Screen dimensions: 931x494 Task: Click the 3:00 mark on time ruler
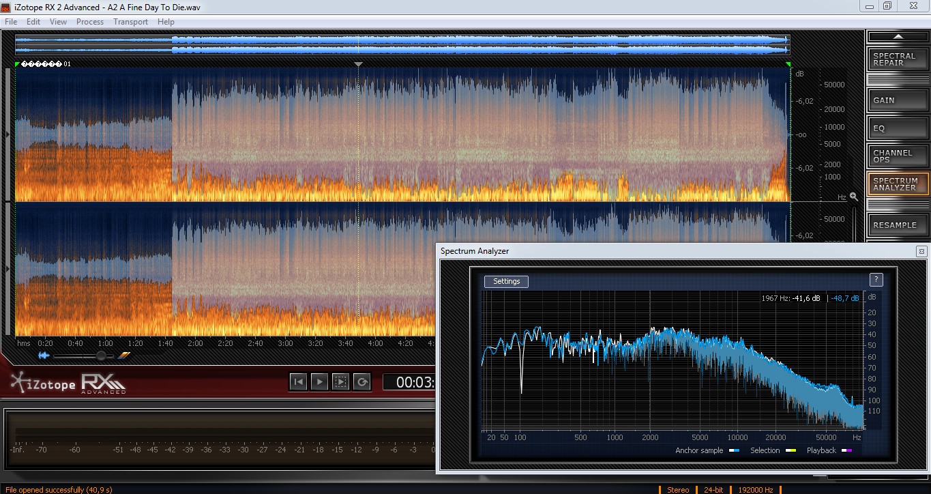pos(285,343)
